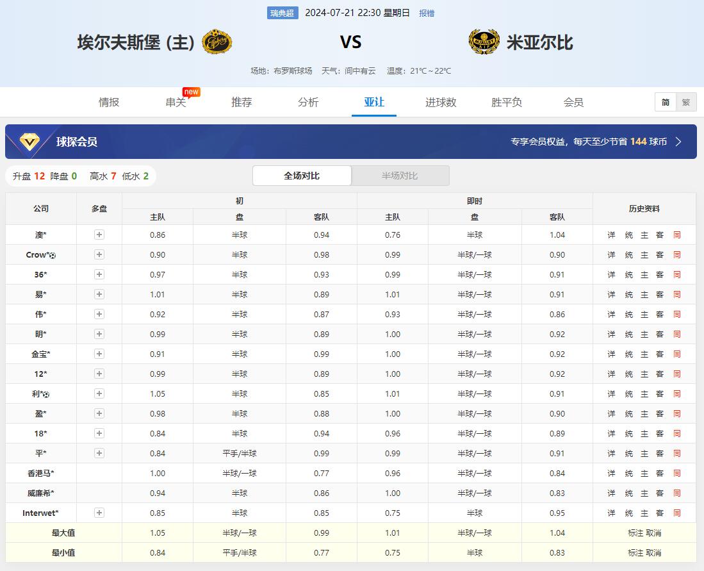Click the 米亚尔比 away team logo
Viewport: 704px width, 571px height.
coord(484,42)
